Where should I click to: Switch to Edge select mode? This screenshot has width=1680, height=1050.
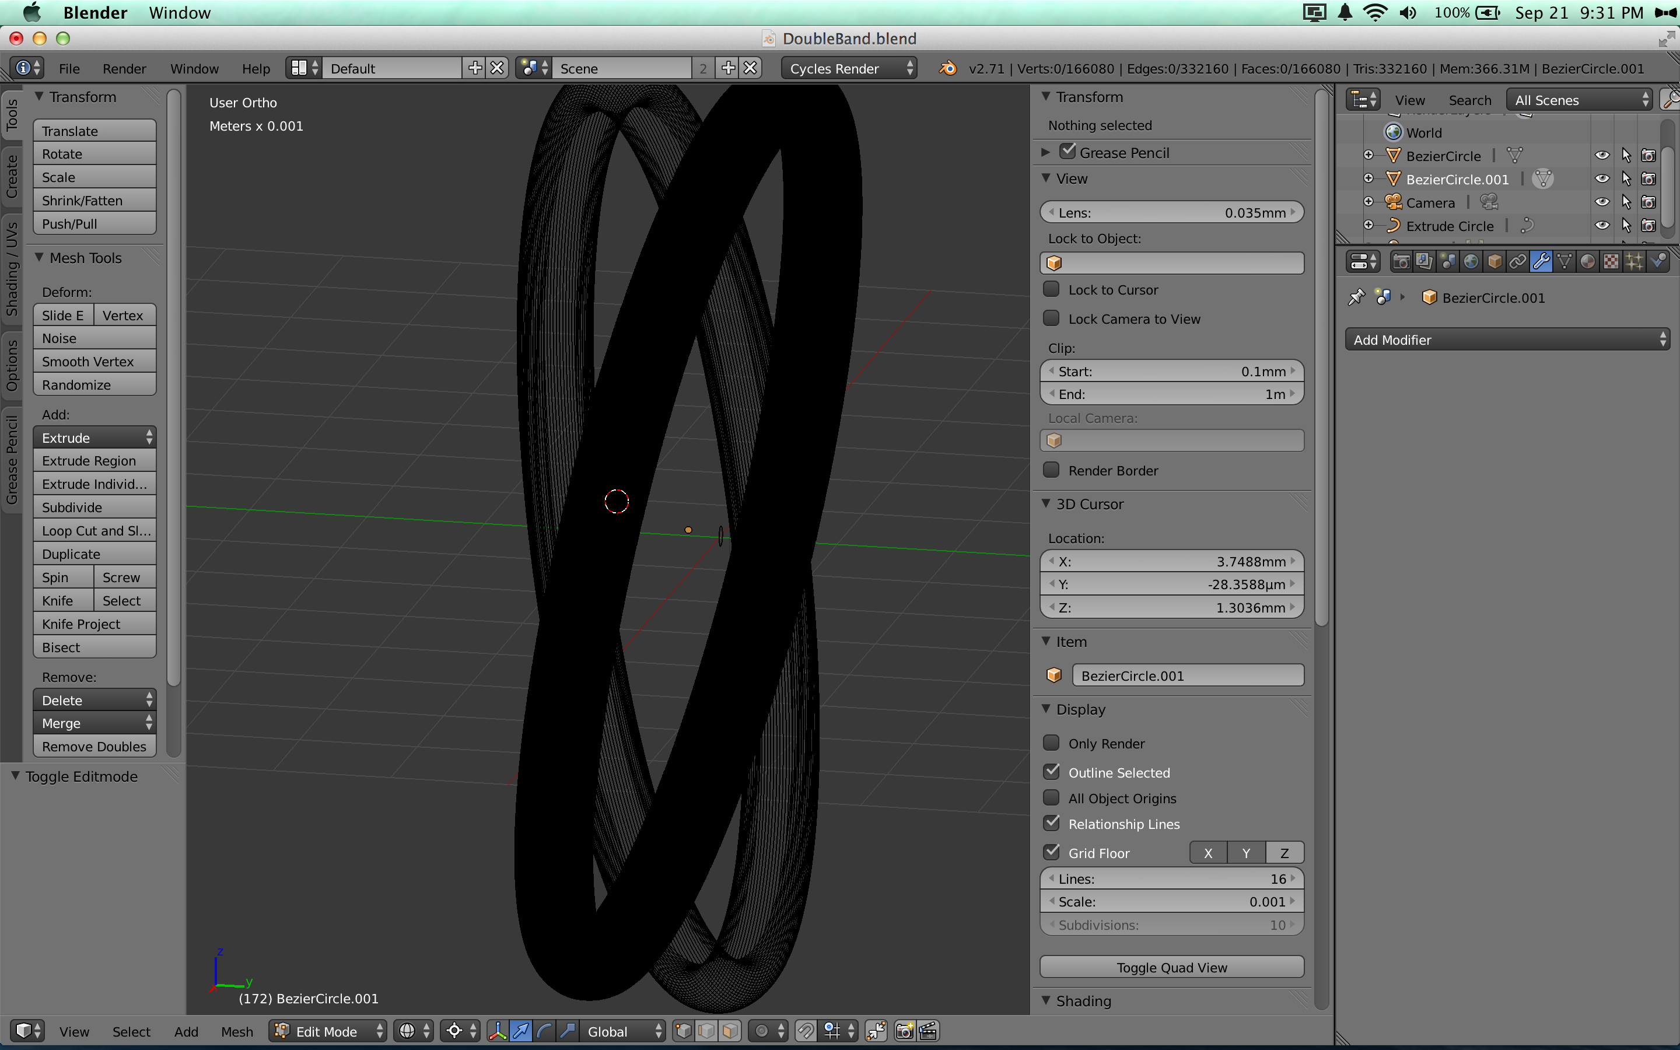click(x=706, y=1031)
